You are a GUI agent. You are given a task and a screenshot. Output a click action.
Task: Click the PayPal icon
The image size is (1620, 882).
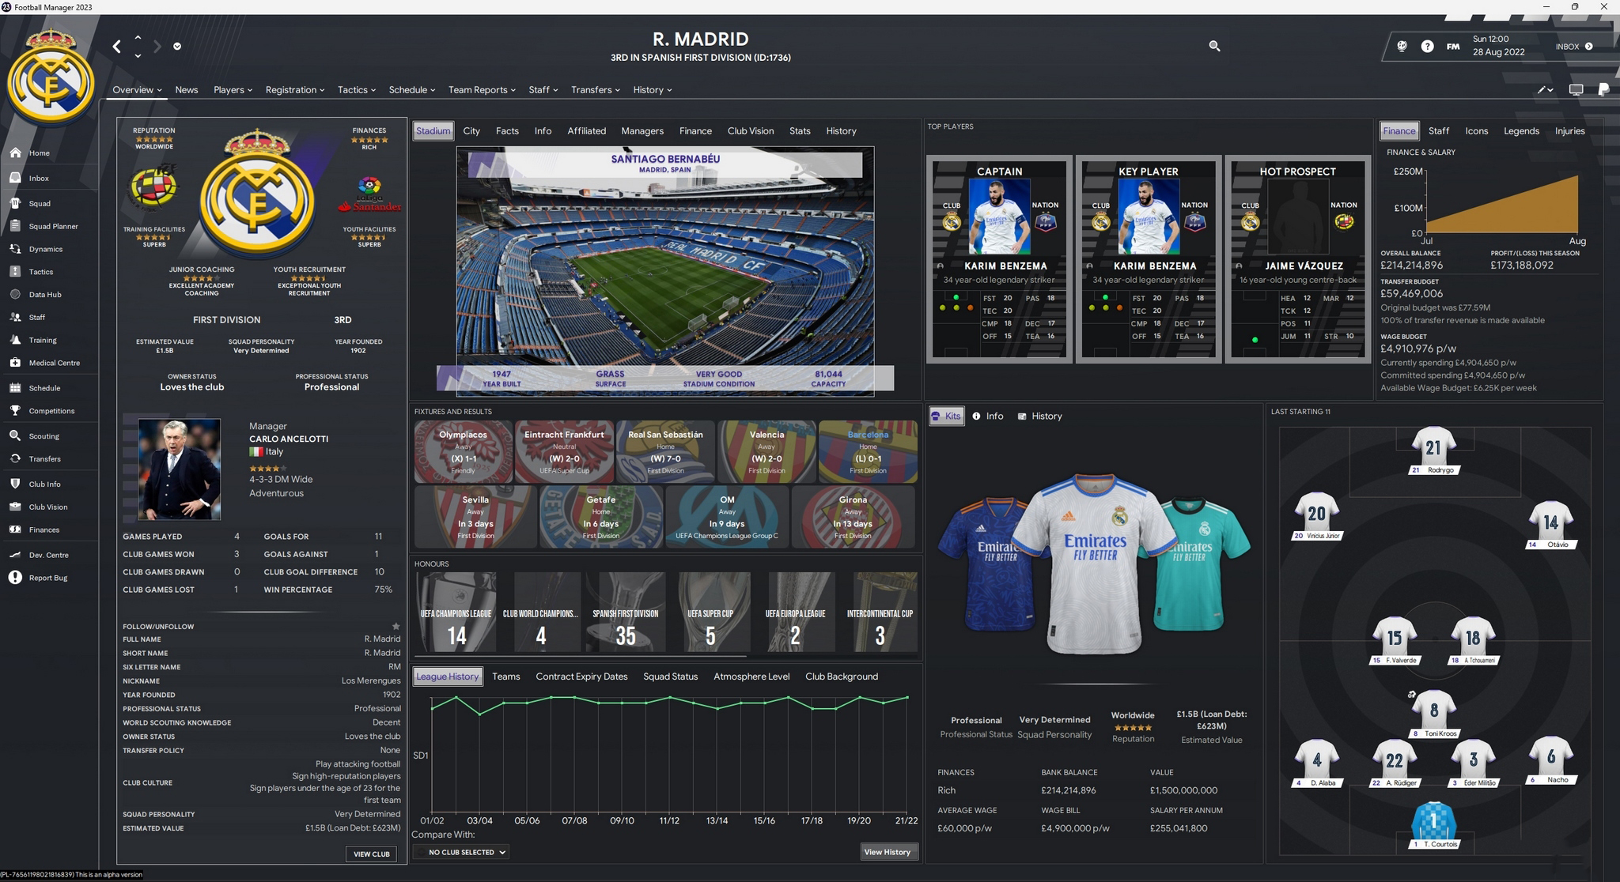click(1603, 90)
